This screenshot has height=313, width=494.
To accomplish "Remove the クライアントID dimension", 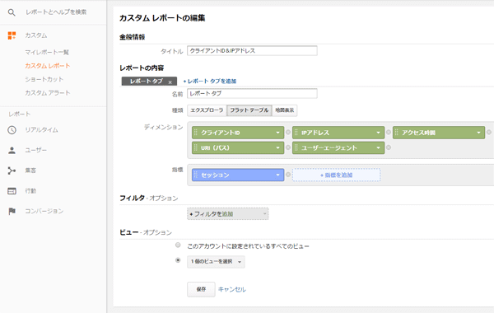I will [x=288, y=133].
